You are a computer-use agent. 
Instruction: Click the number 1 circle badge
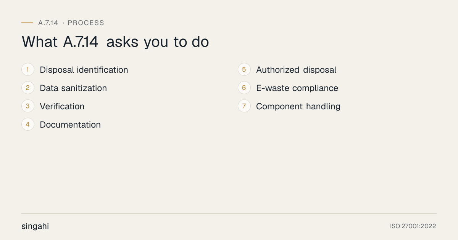28,70
